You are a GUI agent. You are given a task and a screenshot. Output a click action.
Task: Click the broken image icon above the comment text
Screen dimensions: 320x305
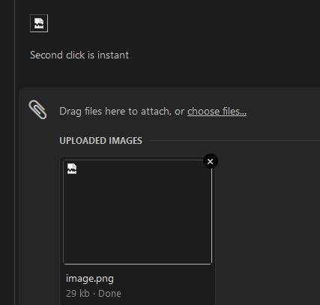click(39, 23)
